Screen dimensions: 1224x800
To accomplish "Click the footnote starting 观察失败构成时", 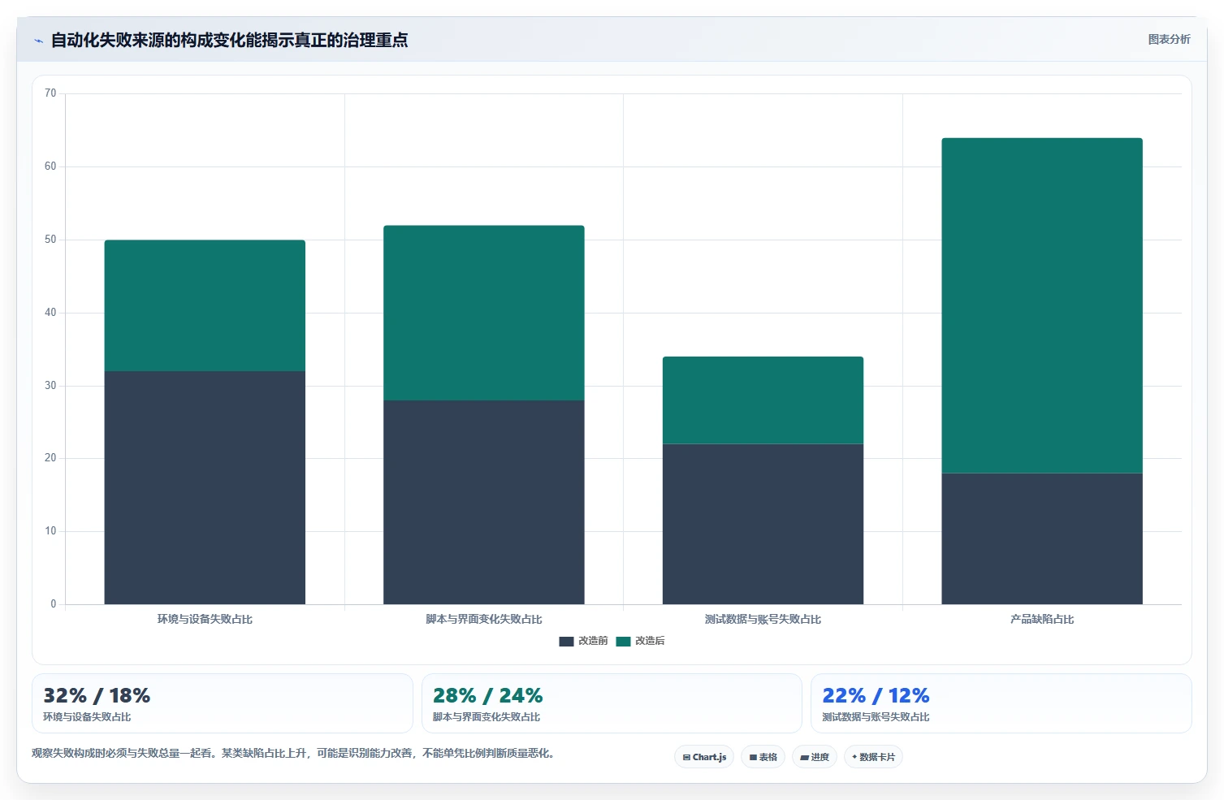I will click(294, 754).
